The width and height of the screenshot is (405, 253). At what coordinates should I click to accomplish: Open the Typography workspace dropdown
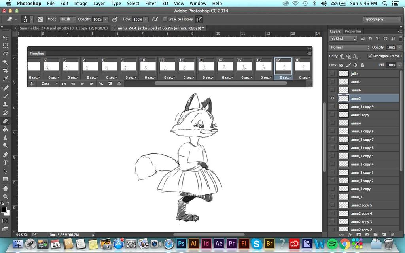coord(382,19)
